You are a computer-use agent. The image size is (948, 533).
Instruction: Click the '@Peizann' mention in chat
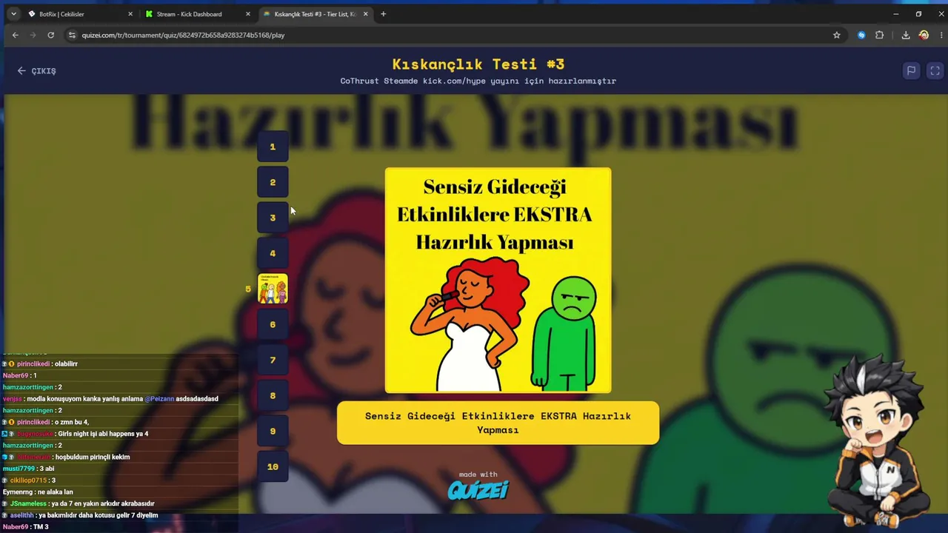[159, 399]
